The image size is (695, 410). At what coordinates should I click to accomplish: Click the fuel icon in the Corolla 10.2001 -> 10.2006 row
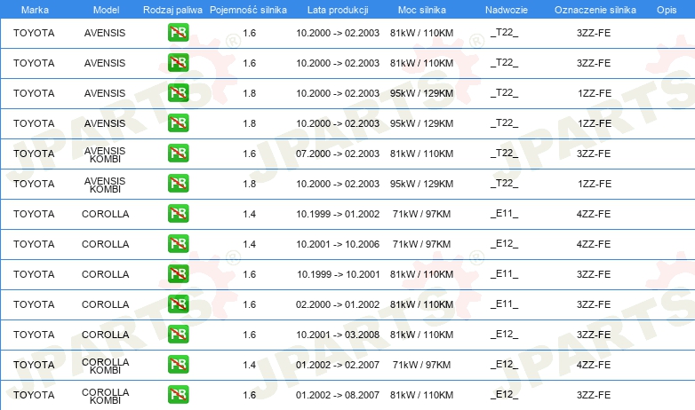tap(178, 243)
